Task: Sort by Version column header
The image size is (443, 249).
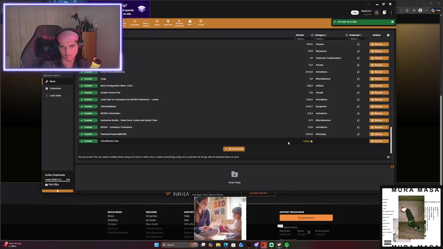Action: pyautogui.click(x=300, y=35)
